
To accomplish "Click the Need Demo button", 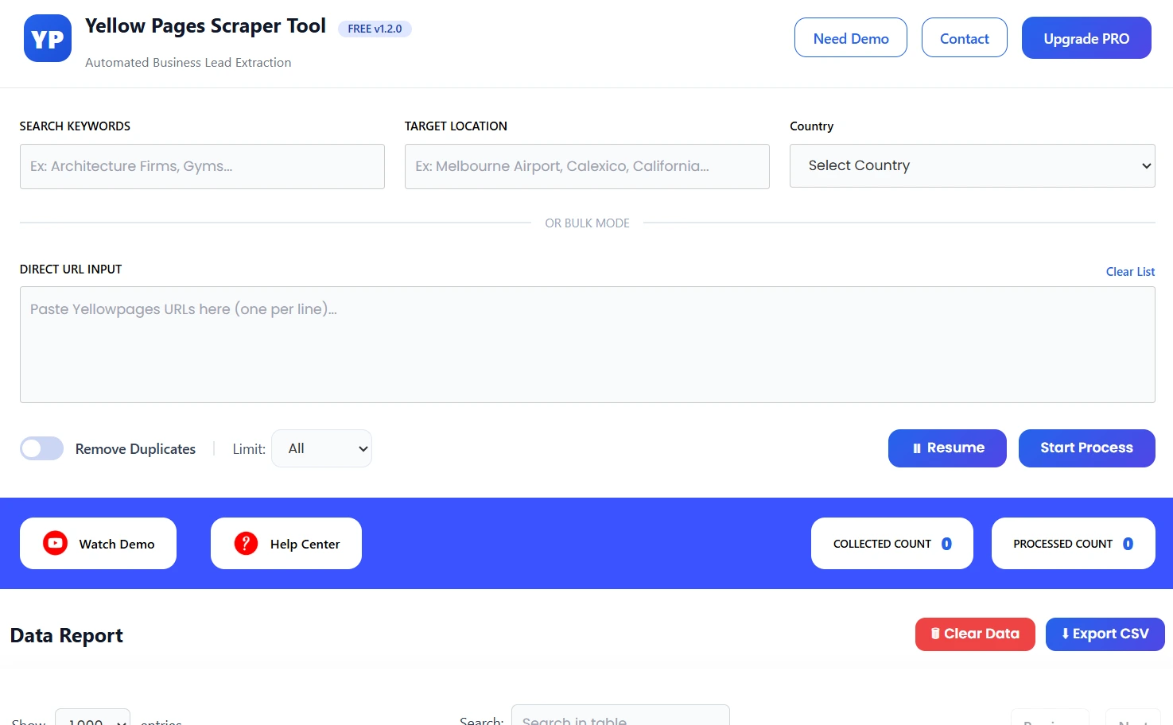I will (851, 38).
